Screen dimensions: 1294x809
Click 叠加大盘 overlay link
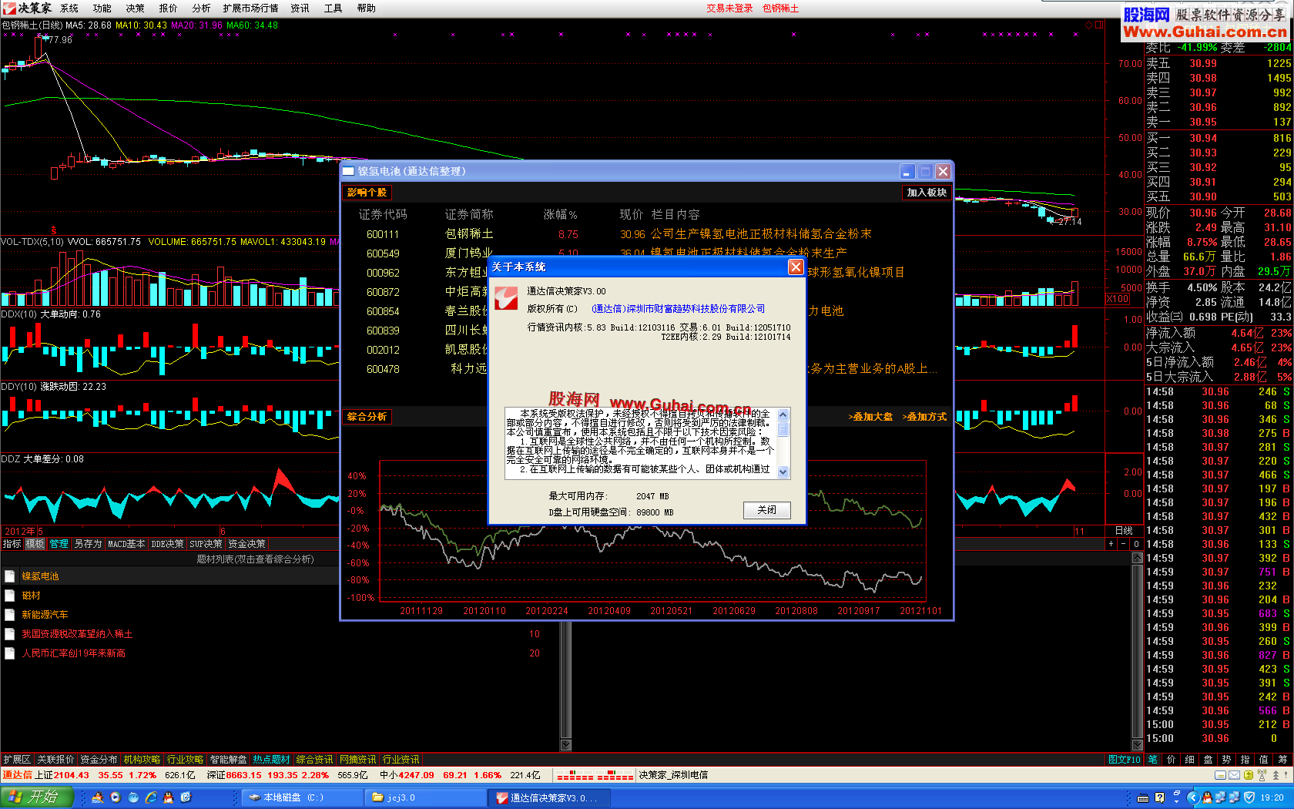click(x=871, y=417)
